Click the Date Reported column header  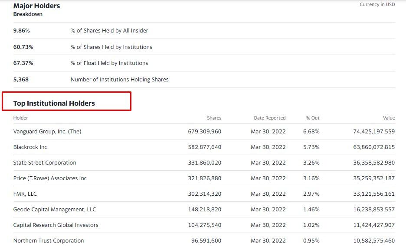269,118
